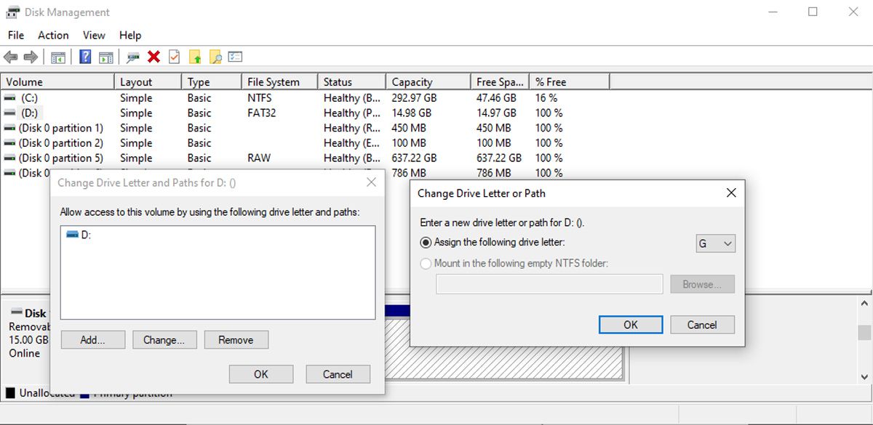The height and width of the screenshot is (425, 873).
Task: Click the folder with magnifier toolbar icon
Action: (x=215, y=57)
